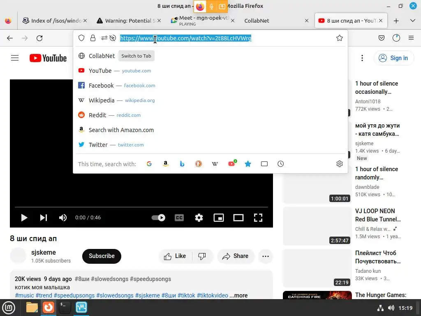This screenshot has height=316, width=421.
Task: Click #tiktokvideo hashtag link
Action: [213, 295]
